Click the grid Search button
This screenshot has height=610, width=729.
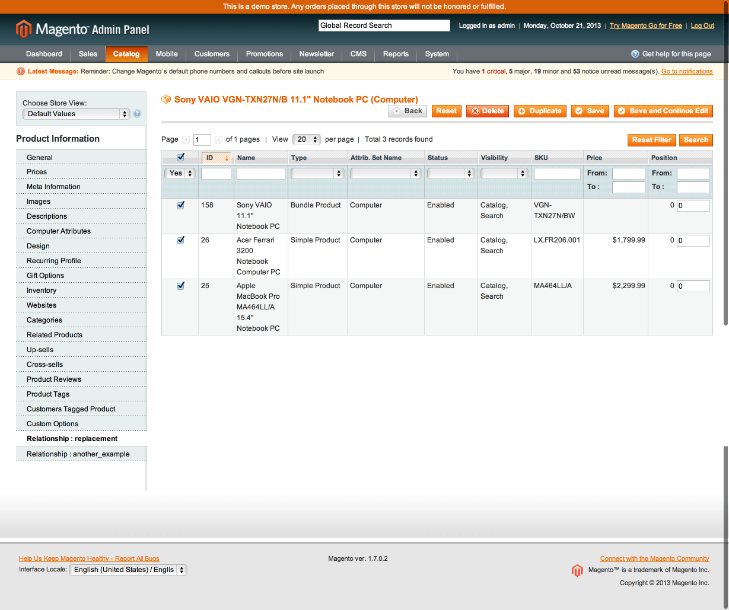[696, 140]
